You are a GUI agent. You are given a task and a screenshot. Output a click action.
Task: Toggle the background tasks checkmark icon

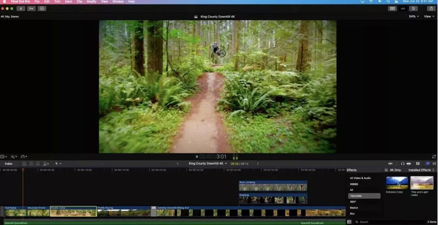42,8
